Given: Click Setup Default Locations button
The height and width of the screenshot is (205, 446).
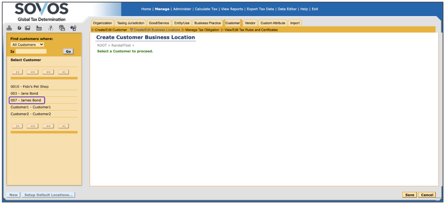Looking at the screenshot, I should coord(48,195).
